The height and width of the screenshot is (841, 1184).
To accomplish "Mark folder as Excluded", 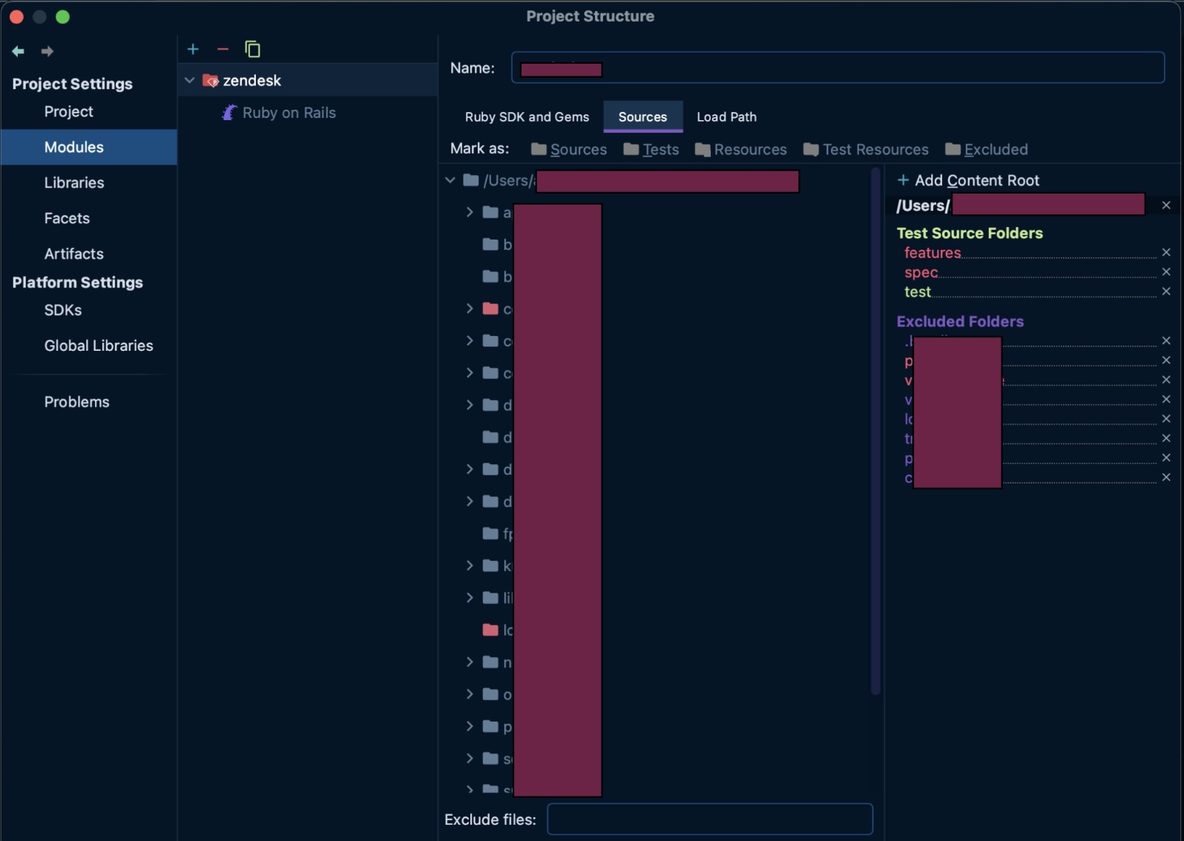I will (x=987, y=149).
